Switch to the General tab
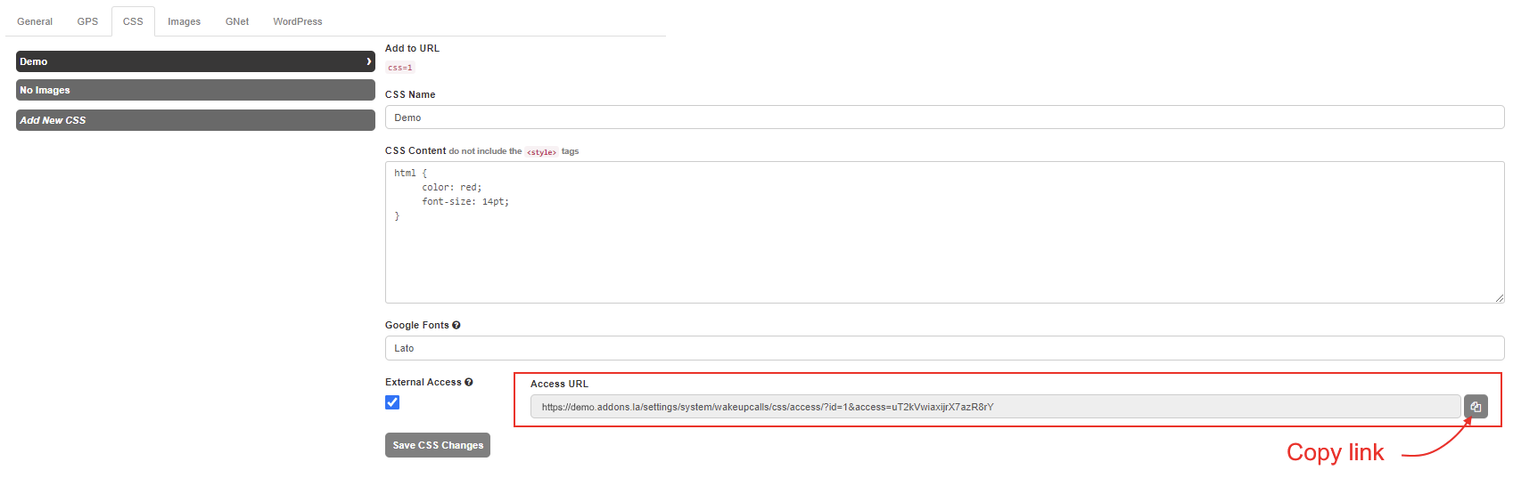The height and width of the screenshot is (478, 1513). click(x=35, y=21)
